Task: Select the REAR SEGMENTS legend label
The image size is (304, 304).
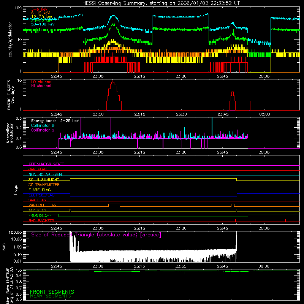Action: pos(51,296)
